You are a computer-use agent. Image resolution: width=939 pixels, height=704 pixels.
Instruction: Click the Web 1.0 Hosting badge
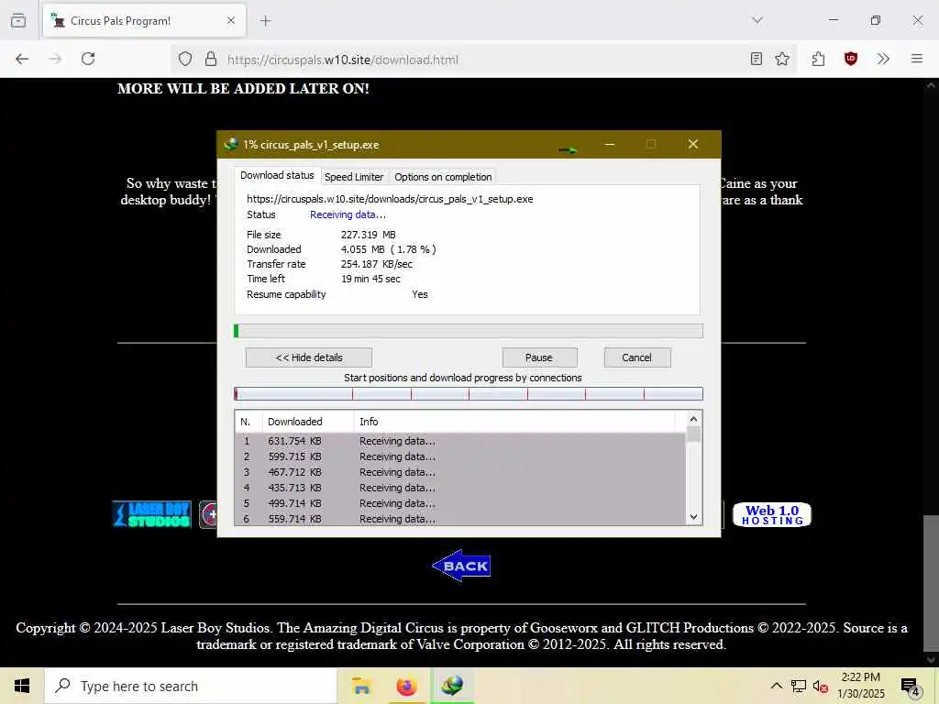[x=772, y=515]
